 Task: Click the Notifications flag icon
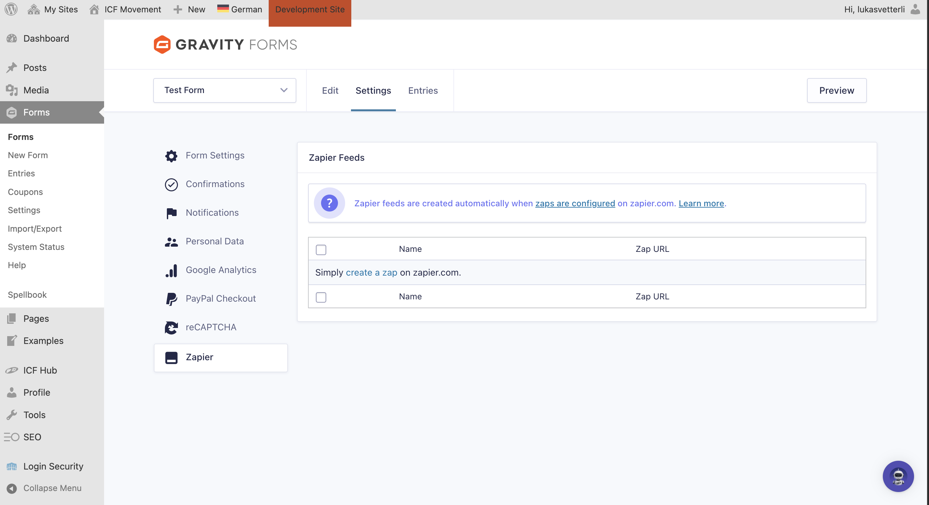[x=171, y=213]
